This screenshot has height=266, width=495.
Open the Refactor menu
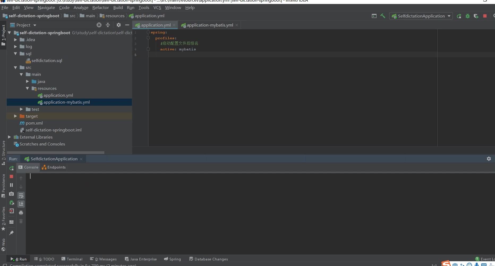coord(100,7)
